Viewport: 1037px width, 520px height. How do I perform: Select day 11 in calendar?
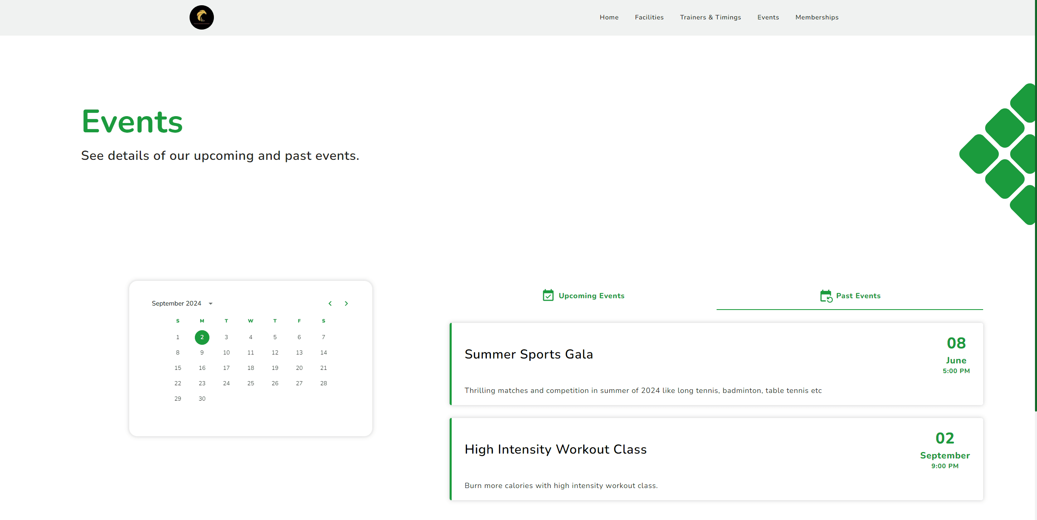tap(251, 352)
